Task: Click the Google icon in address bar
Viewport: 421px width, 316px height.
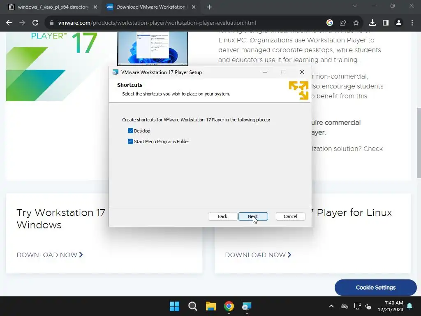Action: pos(330,23)
